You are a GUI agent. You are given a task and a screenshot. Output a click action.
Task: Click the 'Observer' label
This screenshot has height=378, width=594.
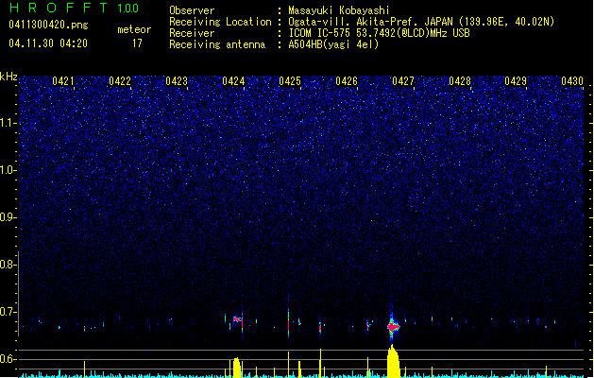click(x=192, y=10)
